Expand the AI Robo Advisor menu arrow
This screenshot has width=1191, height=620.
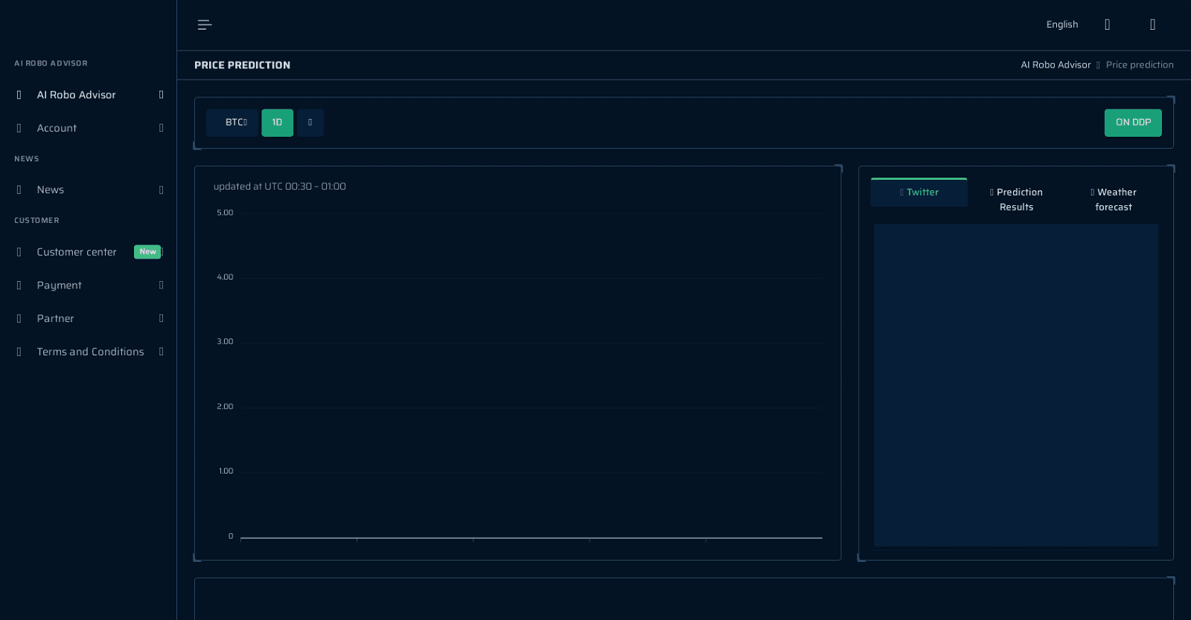[x=161, y=95]
